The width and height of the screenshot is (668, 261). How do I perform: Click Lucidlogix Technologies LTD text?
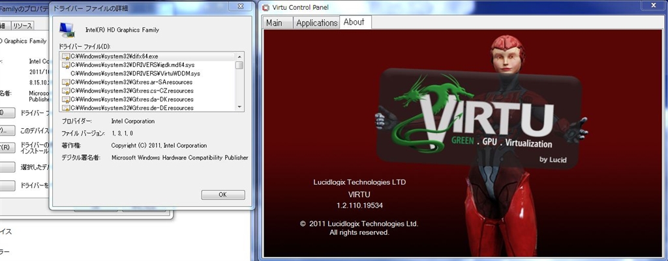click(359, 182)
